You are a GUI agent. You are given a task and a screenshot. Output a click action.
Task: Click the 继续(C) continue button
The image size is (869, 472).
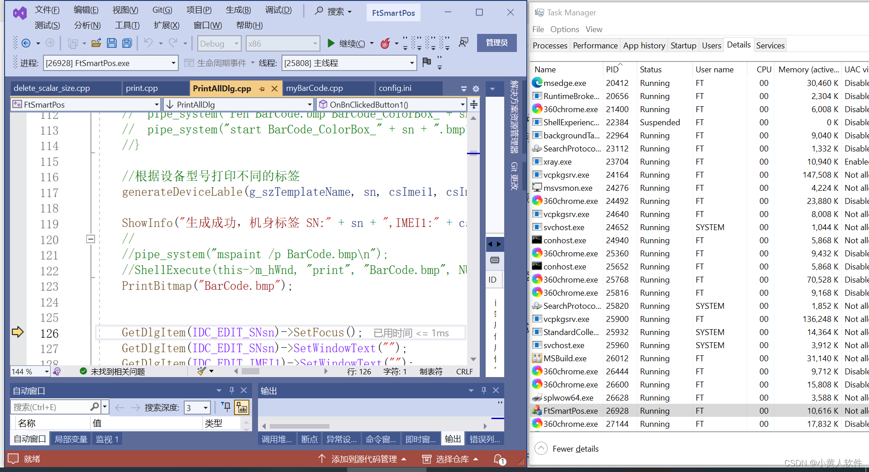pos(347,43)
